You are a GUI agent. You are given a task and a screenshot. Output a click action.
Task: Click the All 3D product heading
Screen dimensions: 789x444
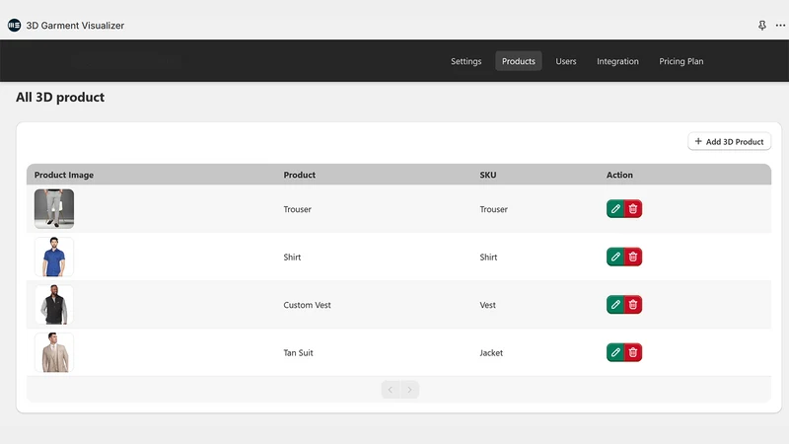pos(60,97)
